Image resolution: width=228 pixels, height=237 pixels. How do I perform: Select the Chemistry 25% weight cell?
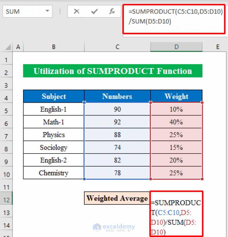[x=176, y=173]
